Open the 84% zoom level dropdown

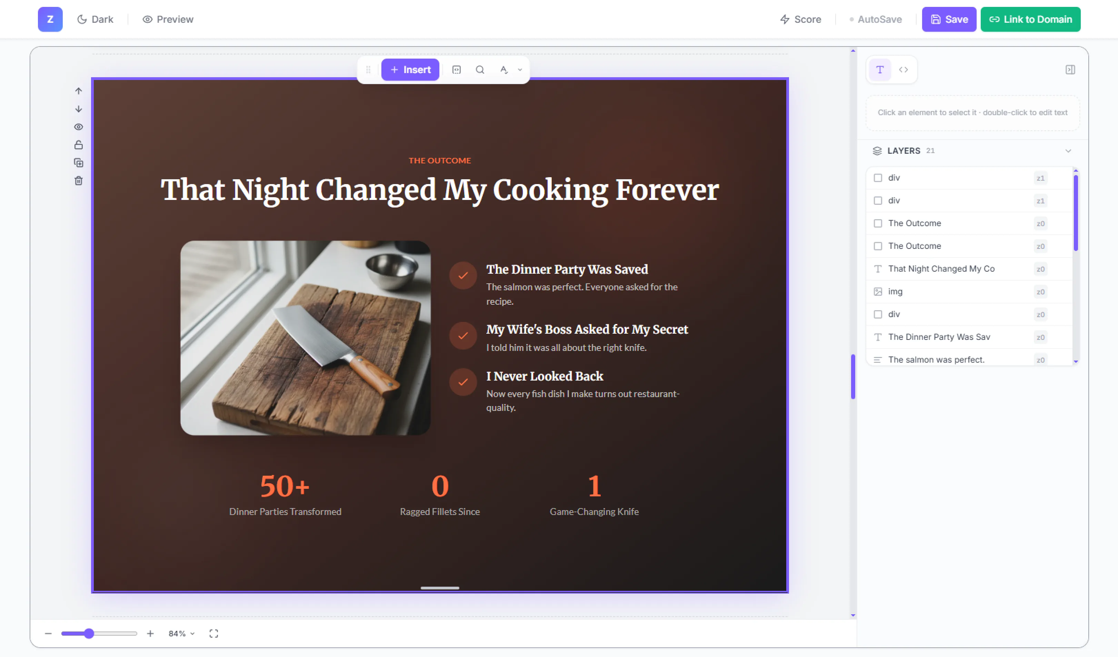click(181, 634)
